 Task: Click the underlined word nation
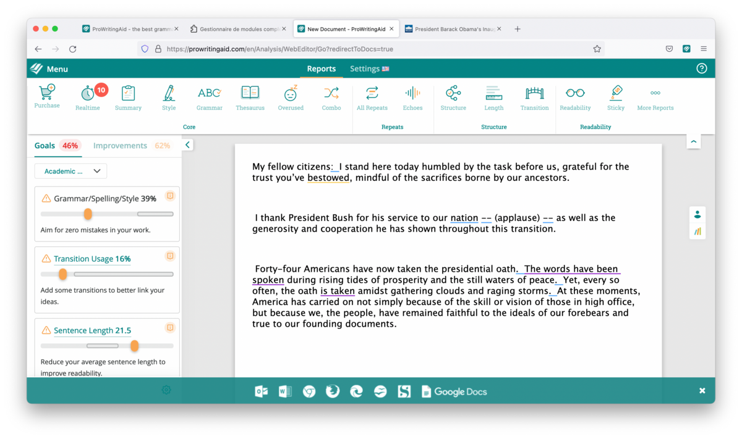(464, 217)
